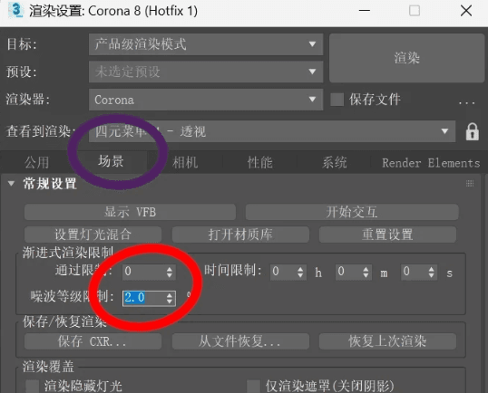Switch to the 相机 tab
The image size is (488, 393).
185,162
